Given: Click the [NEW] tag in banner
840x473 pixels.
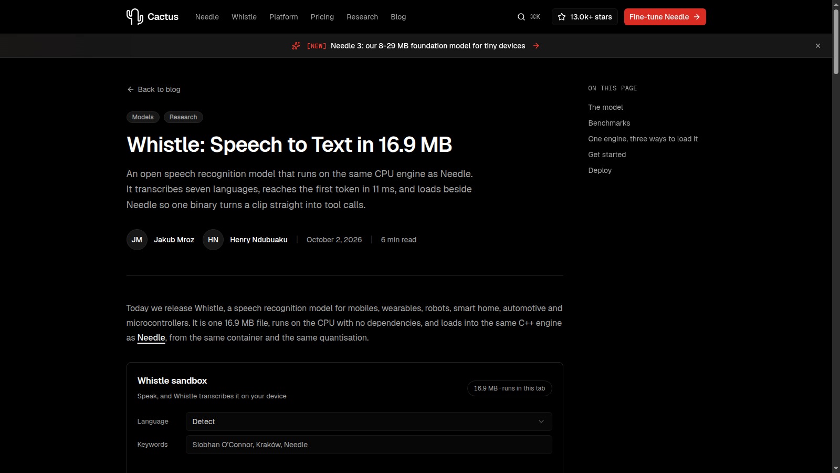Looking at the screenshot, I should 317,46.
